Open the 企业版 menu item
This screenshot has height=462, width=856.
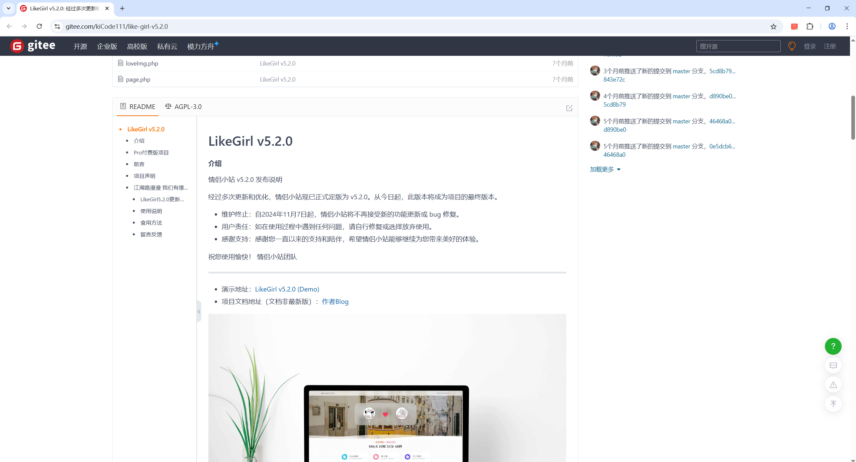[x=107, y=46]
